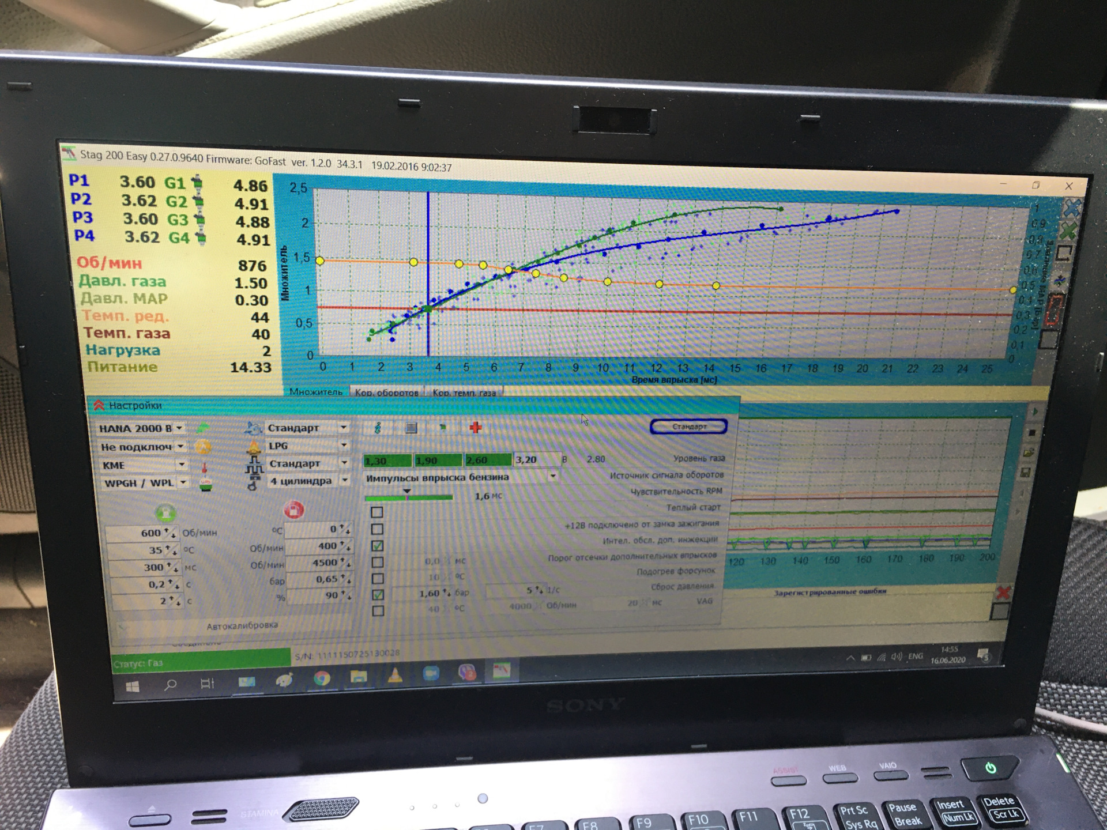Toggle the Подогрев форсунок checkbox
Viewport: 1107px width, 830px height.
pos(378,578)
